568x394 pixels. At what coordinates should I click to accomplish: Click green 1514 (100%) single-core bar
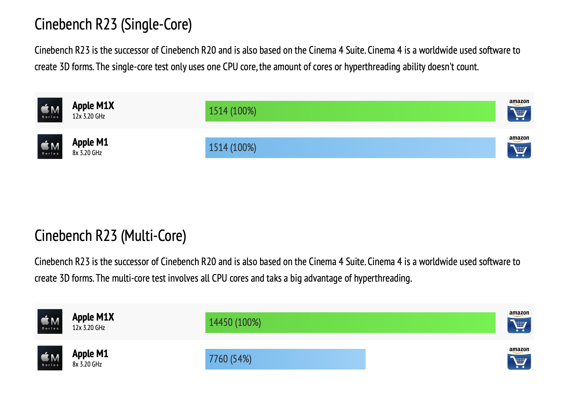350,111
